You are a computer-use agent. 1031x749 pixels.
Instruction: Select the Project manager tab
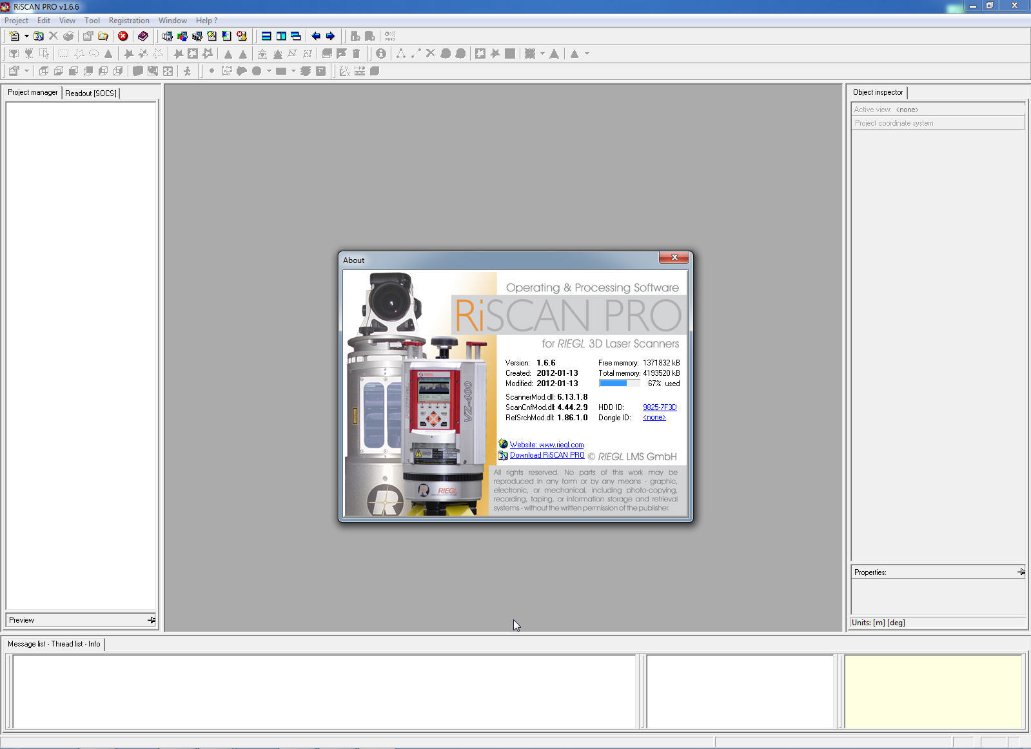point(32,92)
